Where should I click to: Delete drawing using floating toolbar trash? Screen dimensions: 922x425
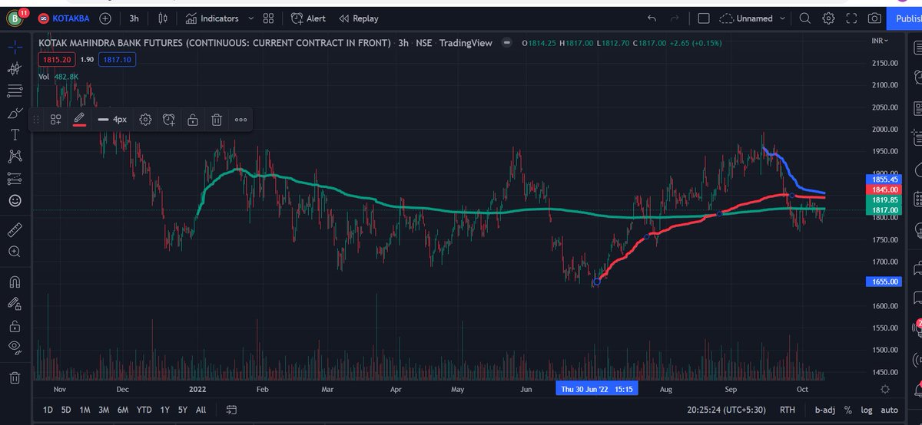217,120
